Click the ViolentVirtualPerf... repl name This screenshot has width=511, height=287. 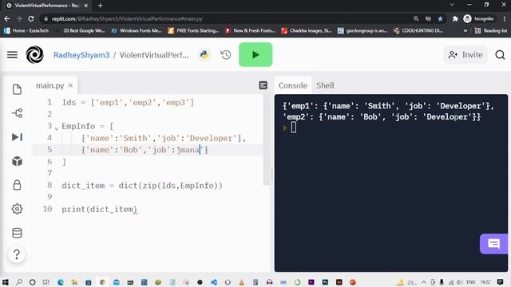(154, 55)
